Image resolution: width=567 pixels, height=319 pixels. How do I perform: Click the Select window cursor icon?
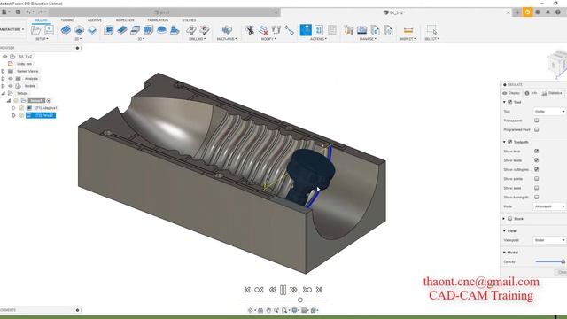click(x=431, y=29)
